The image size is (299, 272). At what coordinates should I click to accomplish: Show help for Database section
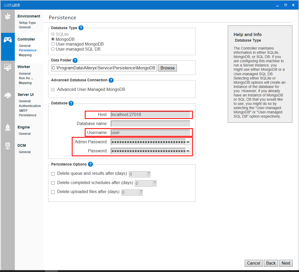point(71,103)
